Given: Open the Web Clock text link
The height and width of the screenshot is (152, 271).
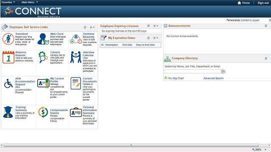Looking at the screenshot, I should 57,34.
